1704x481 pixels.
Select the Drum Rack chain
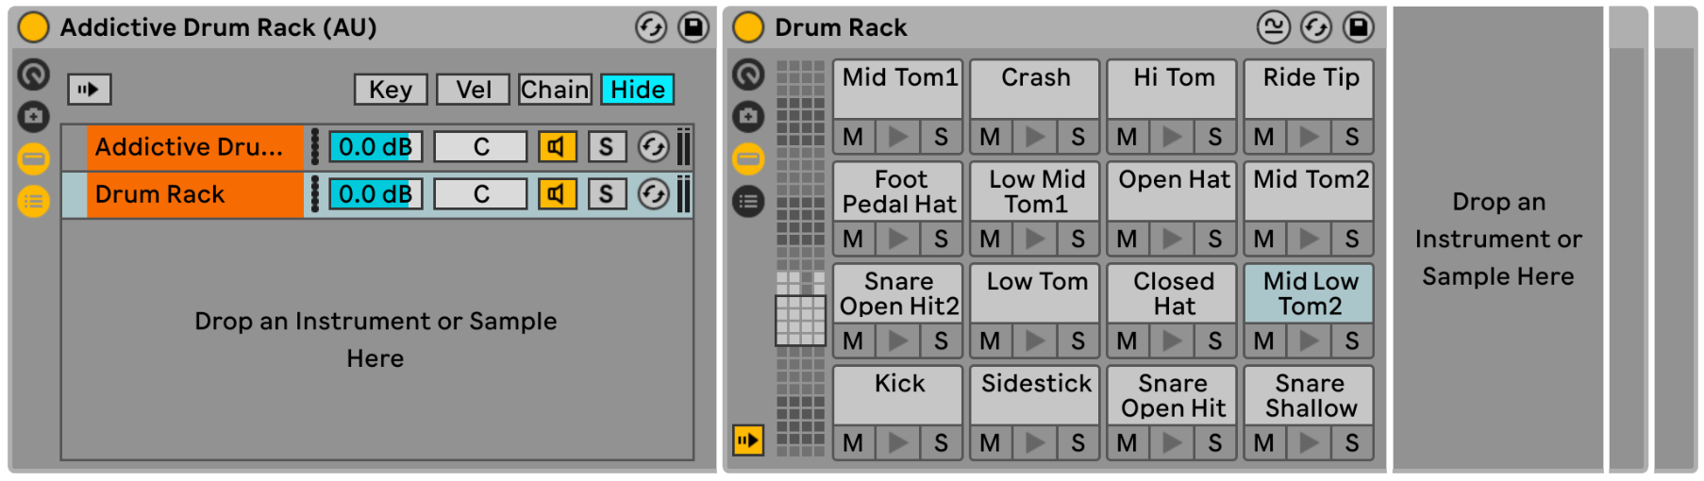[194, 194]
